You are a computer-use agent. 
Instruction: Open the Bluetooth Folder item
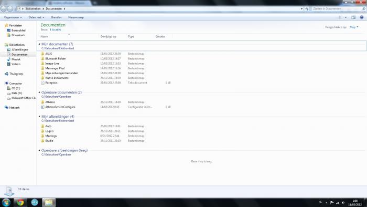tap(56, 59)
